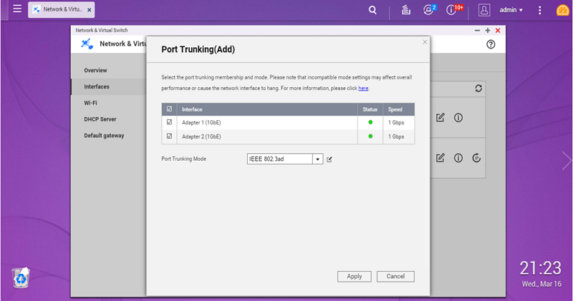Refresh the interfaces list
The width and height of the screenshot is (573, 301).
[x=478, y=88]
